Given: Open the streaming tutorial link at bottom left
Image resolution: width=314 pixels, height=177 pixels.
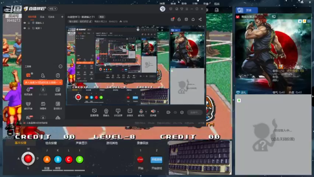Looking at the screenshot, I should [x=36, y=123].
